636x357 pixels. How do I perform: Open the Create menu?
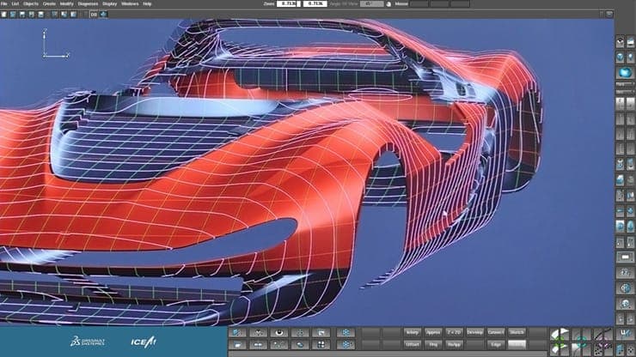[49, 3]
